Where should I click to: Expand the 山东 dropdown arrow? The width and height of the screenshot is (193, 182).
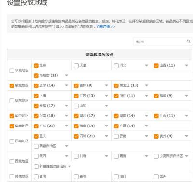[106, 106]
